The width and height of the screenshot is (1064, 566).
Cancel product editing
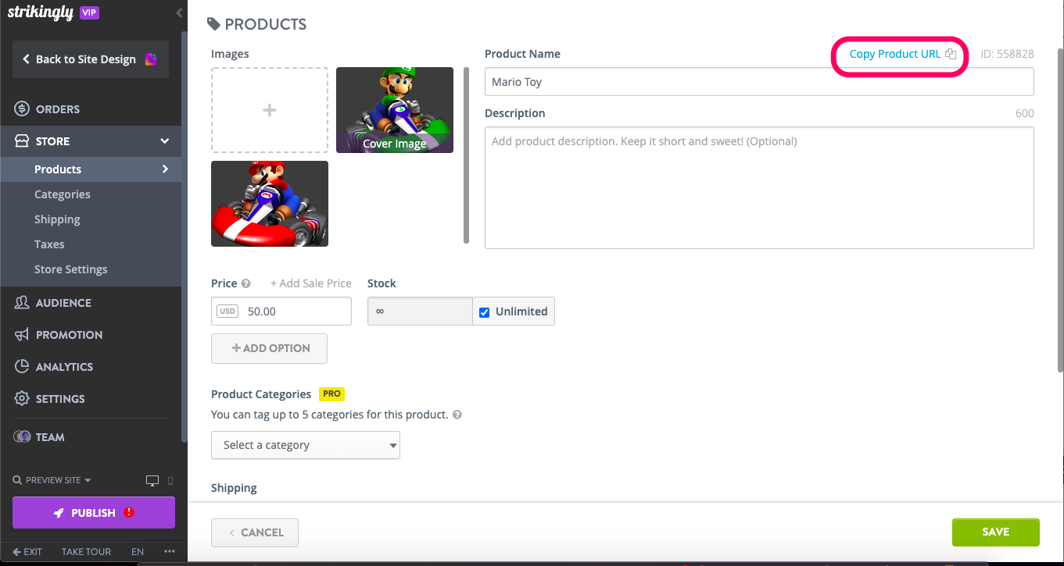(x=255, y=532)
